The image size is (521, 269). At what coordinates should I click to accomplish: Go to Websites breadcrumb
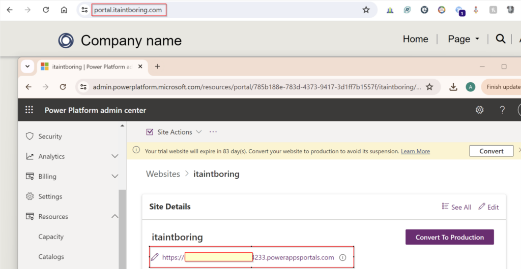pyautogui.click(x=163, y=174)
